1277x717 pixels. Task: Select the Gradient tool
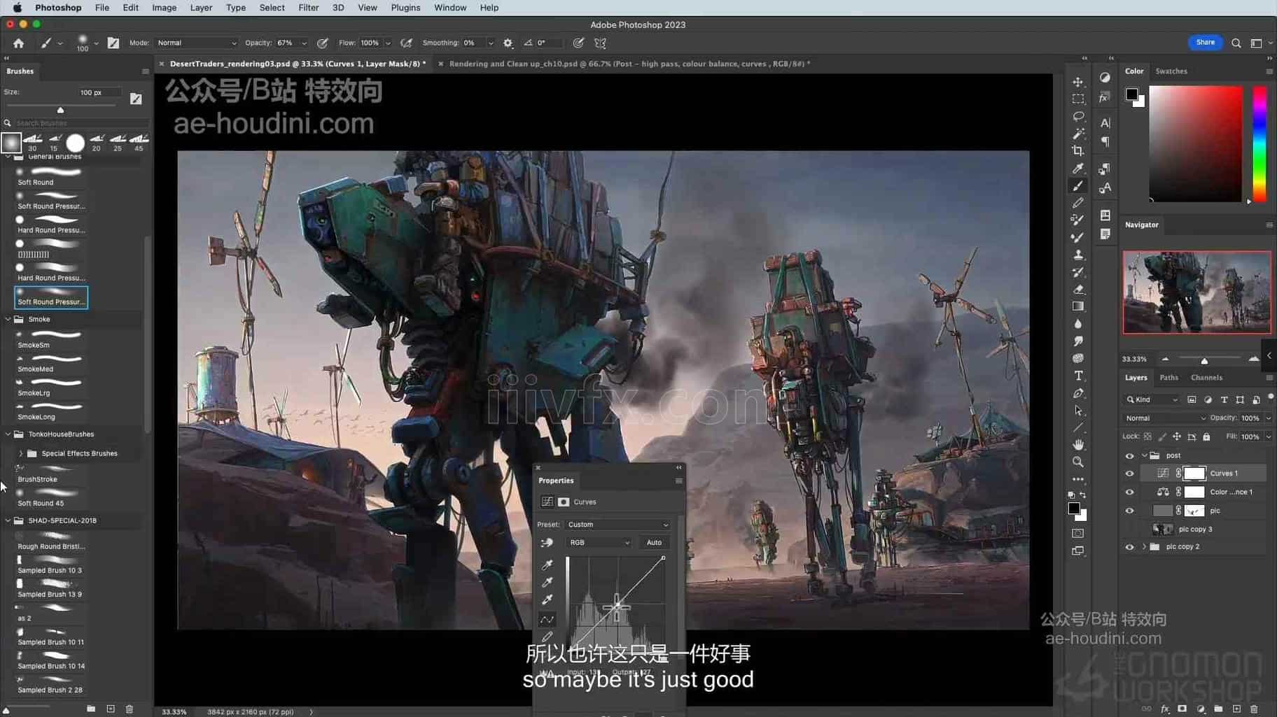click(1078, 306)
